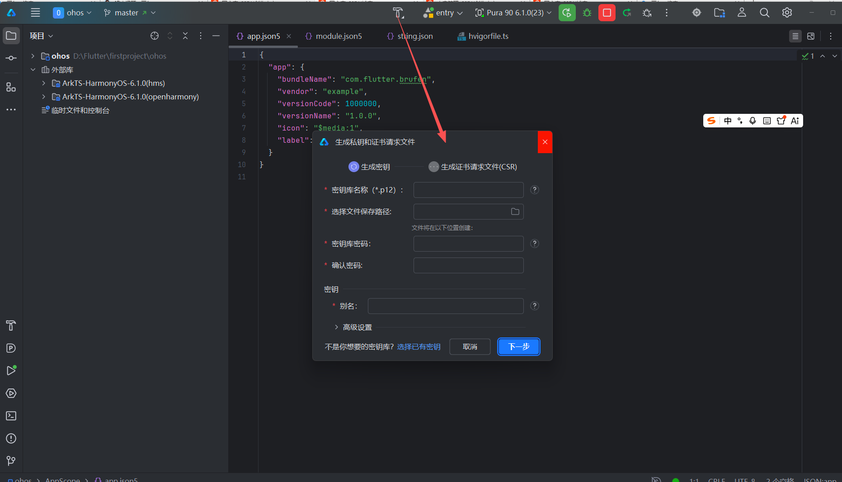Open the main hamburger menu
This screenshot has width=842, height=482.
[x=35, y=13]
